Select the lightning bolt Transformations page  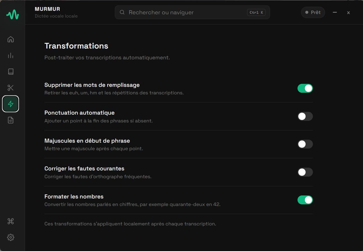pos(11,104)
